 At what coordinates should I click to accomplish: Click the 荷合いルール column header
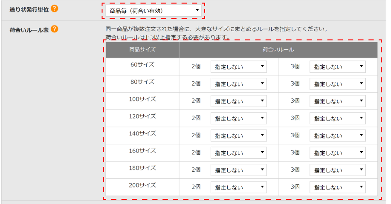click(x=278, y=49)
